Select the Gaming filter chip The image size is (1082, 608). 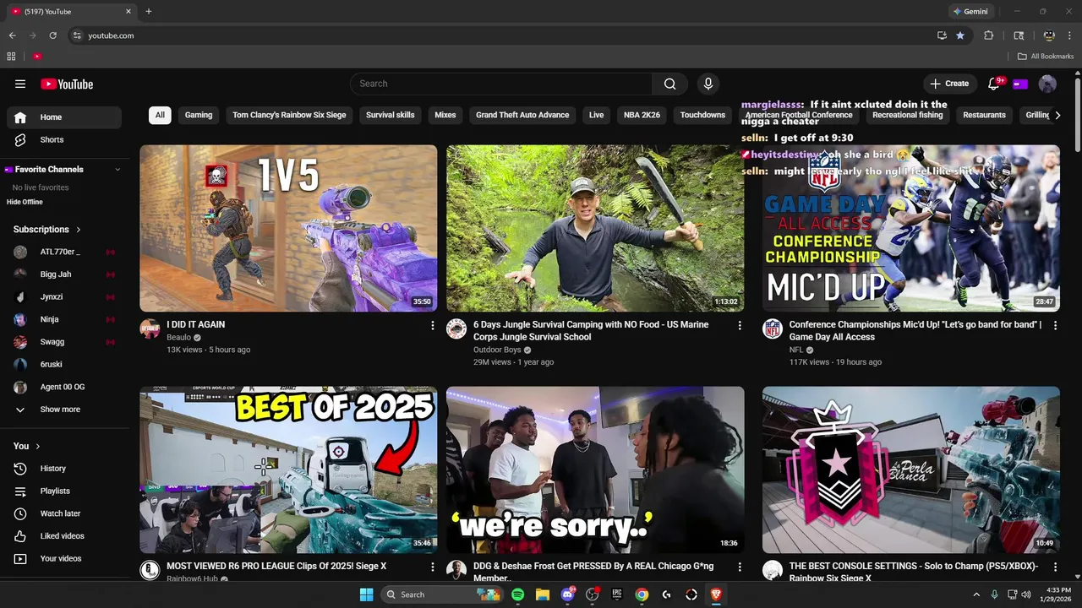(x=199, y=115)
